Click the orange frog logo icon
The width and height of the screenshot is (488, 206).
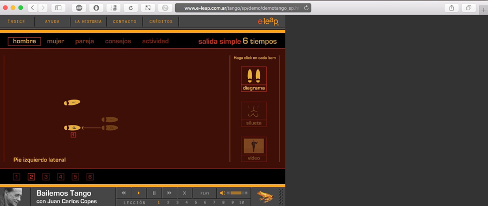pos(265,196)
